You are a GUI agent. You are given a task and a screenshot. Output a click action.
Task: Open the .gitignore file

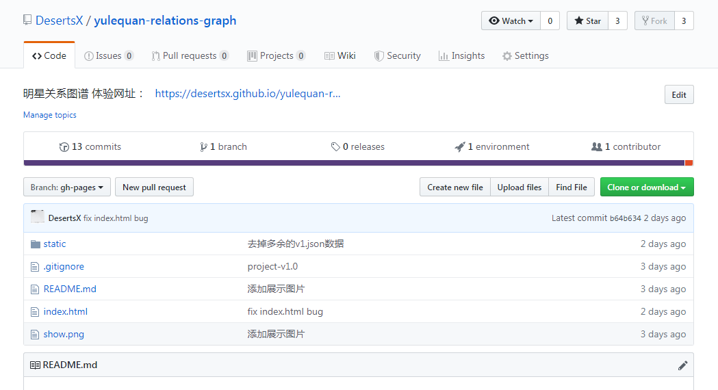click(64, 266)
